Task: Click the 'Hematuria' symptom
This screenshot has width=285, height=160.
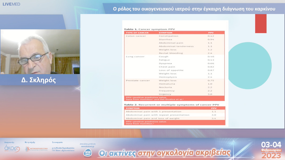Action: [x=167, y=84]
